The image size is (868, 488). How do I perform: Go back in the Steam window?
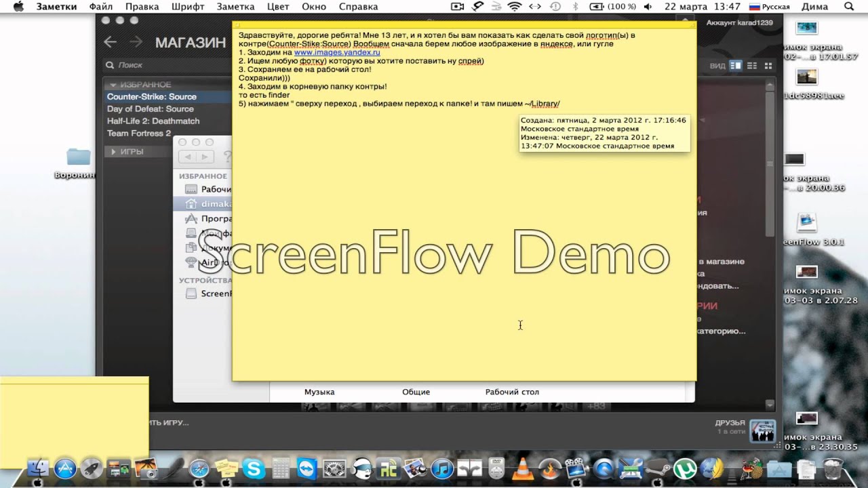coord(110,43)
